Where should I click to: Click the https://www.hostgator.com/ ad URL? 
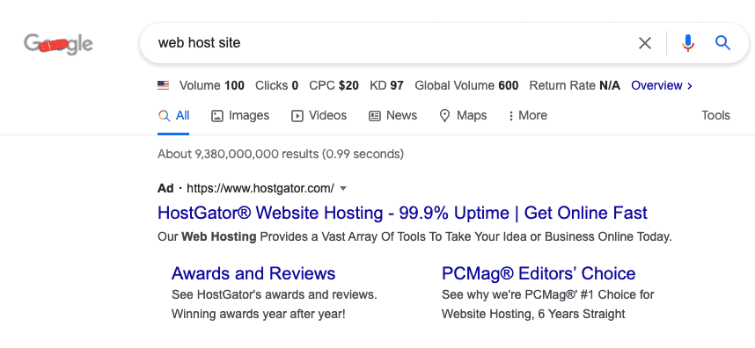pyautogui.click(x=260, y=188)
